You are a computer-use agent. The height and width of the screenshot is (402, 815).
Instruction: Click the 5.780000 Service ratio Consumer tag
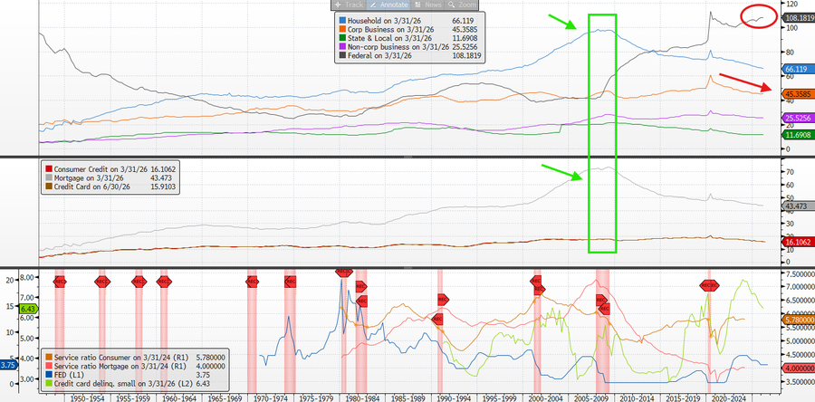coord(797,320)
